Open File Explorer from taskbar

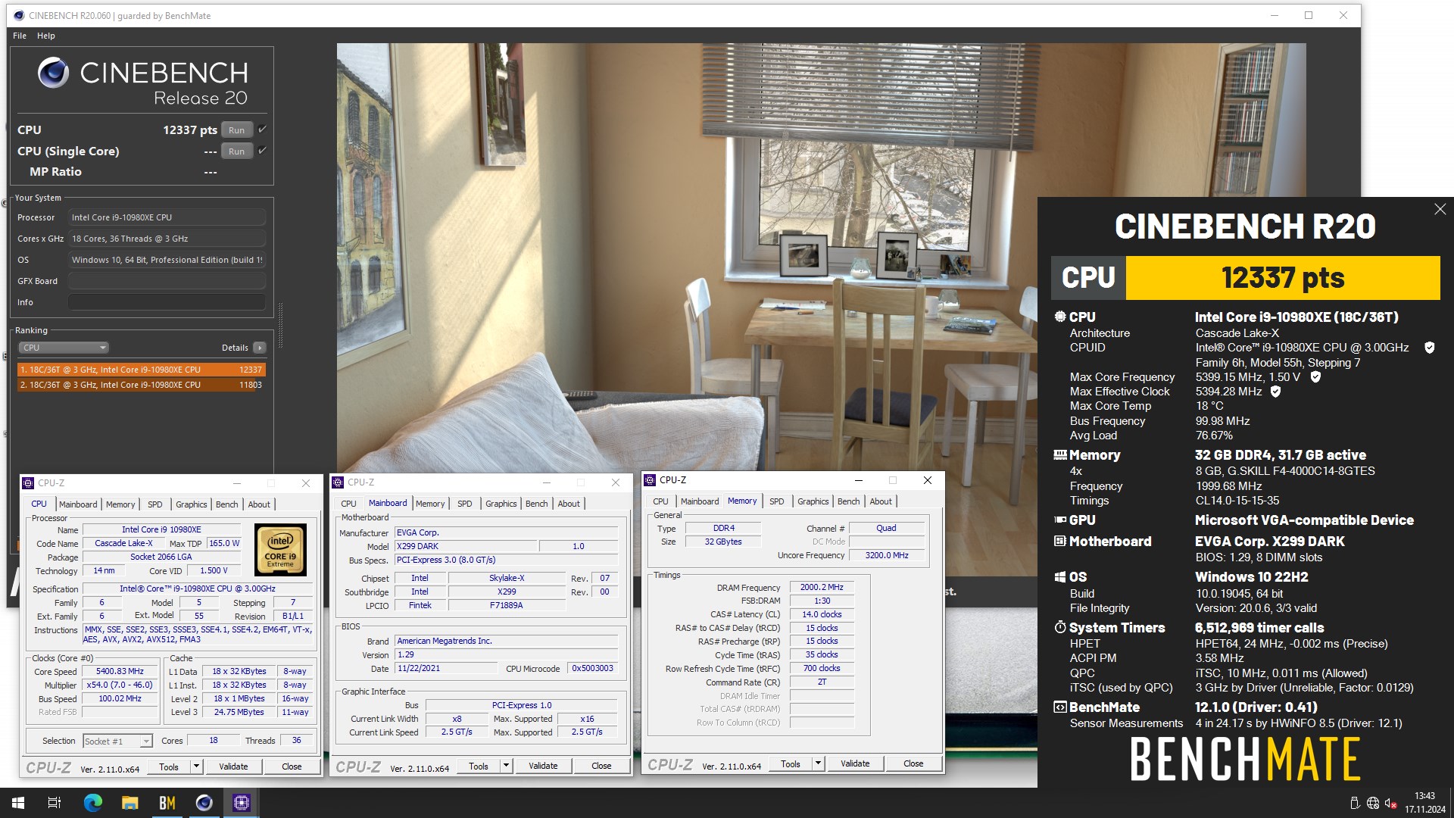pos(129,803)
